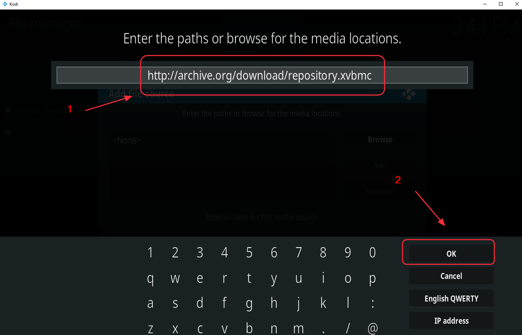Maximize the Kodi window
The width and height of the screenshot is (522, 335).
pos(501,4)
